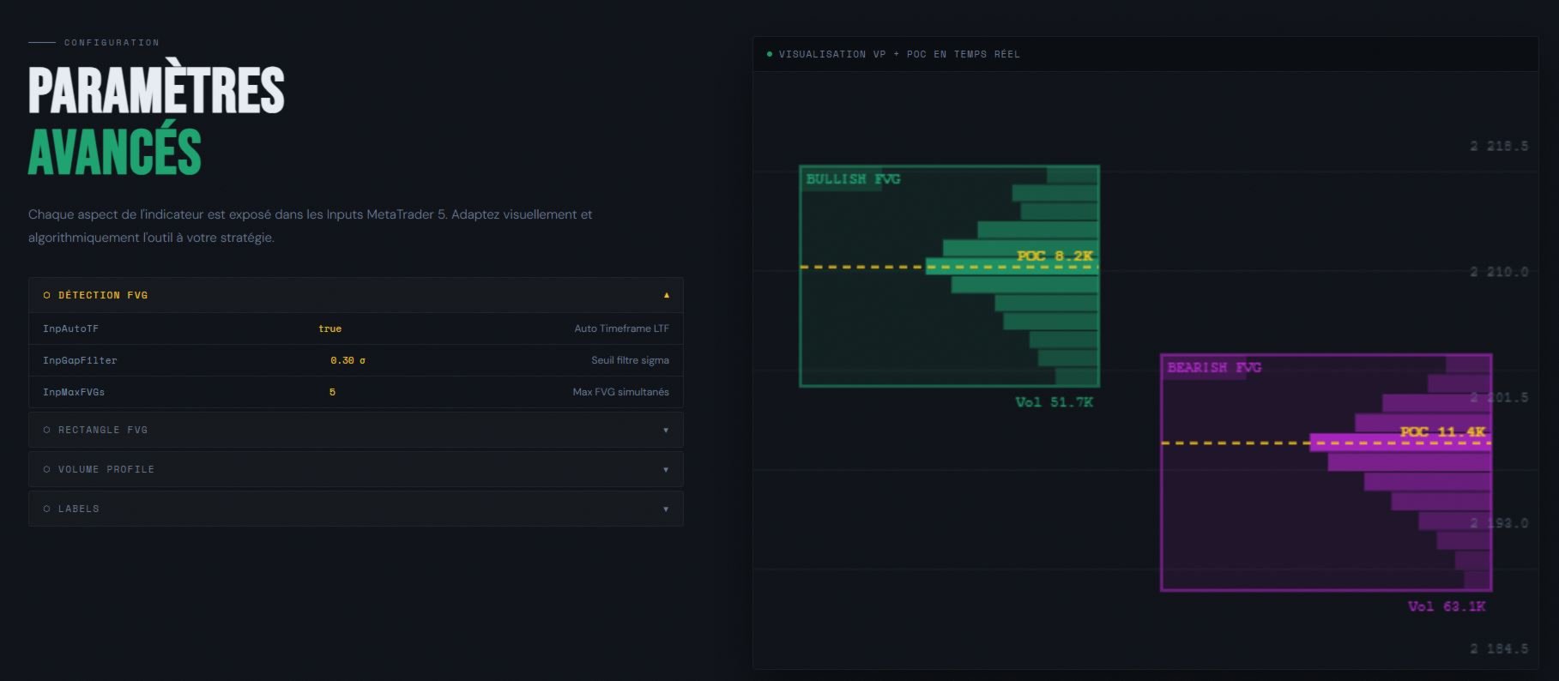Image resolution: width=1559 pixels, height=681 pixels.
Task: Click the POC 8.2K label
Action: coord(1054,256)
